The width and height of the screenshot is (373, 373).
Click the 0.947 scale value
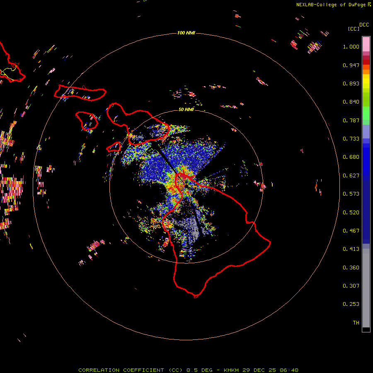pos(351,65)
